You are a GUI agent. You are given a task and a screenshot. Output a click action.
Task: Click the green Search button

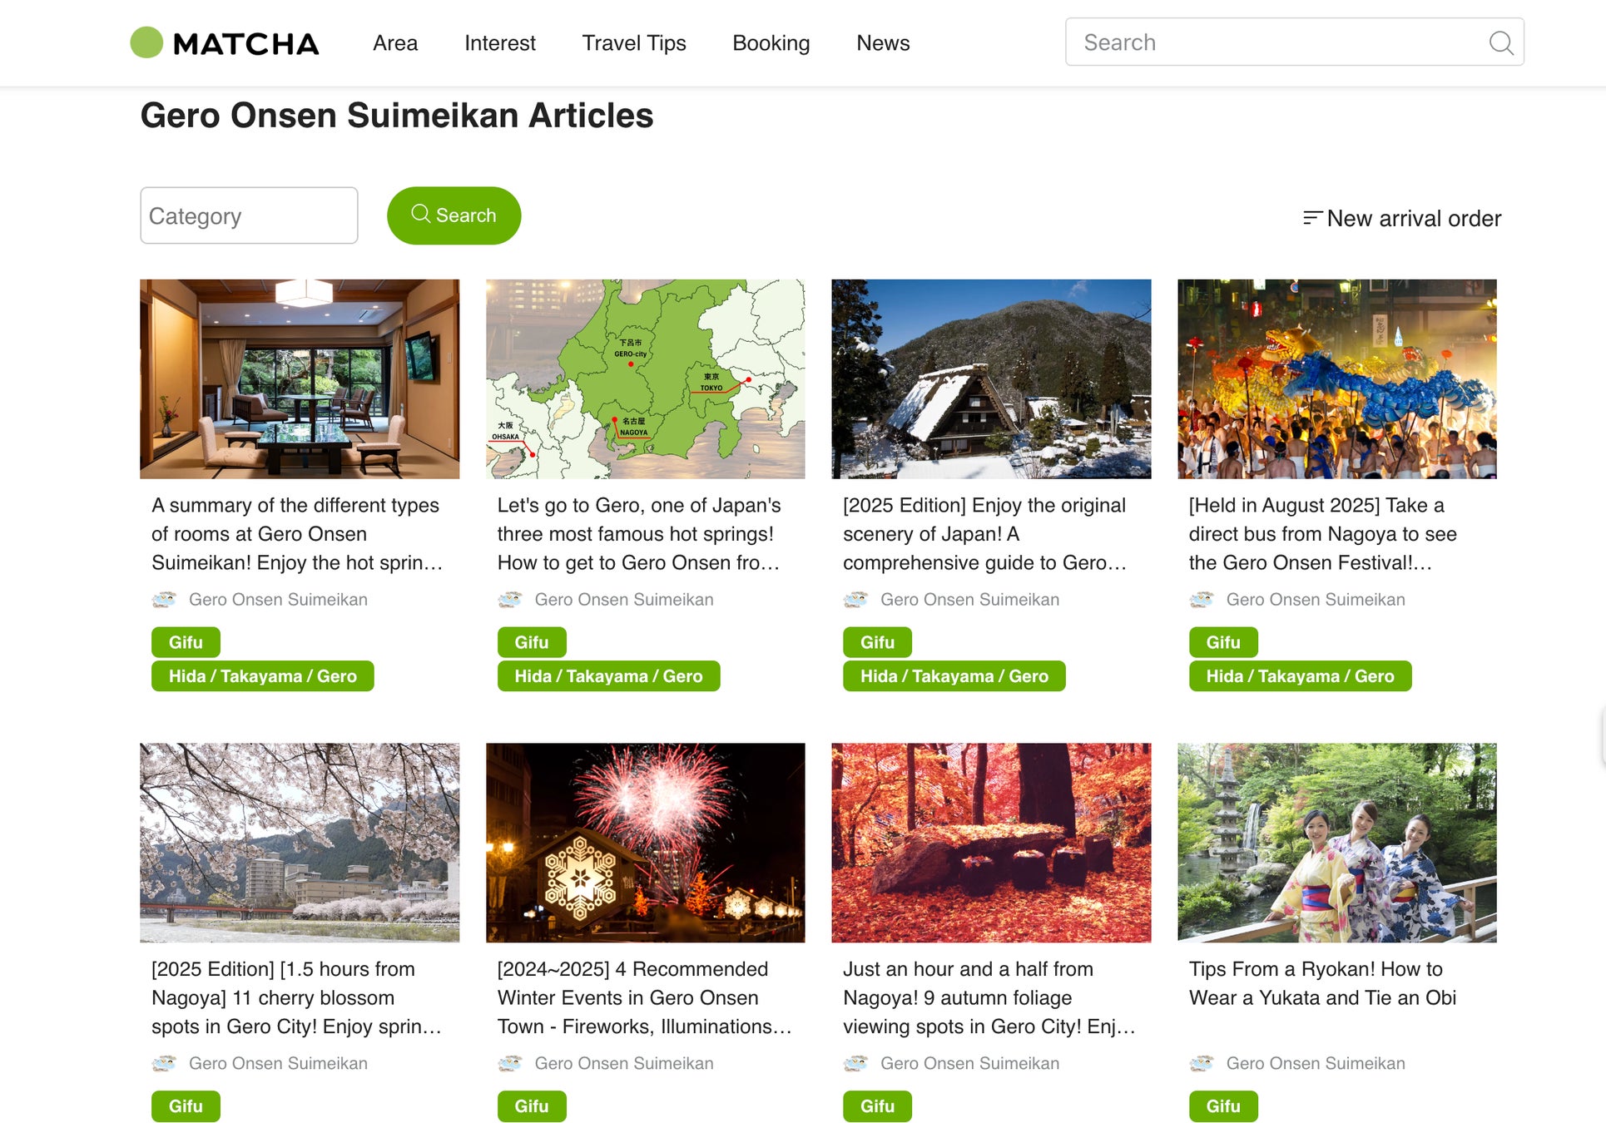[454, 215]
